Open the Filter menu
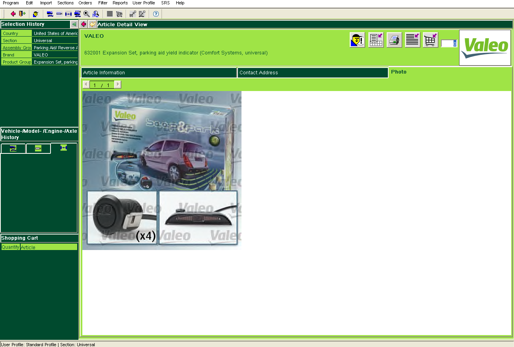This screenshot has height=347, width=514. (103, 3)
